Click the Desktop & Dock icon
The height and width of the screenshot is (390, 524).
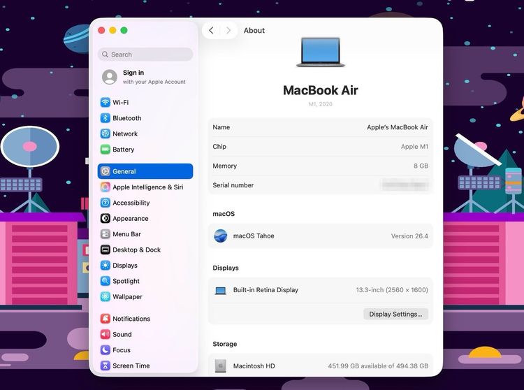point(105,250)
